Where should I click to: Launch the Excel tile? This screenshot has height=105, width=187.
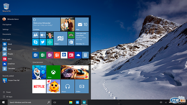tap(43, 55)
